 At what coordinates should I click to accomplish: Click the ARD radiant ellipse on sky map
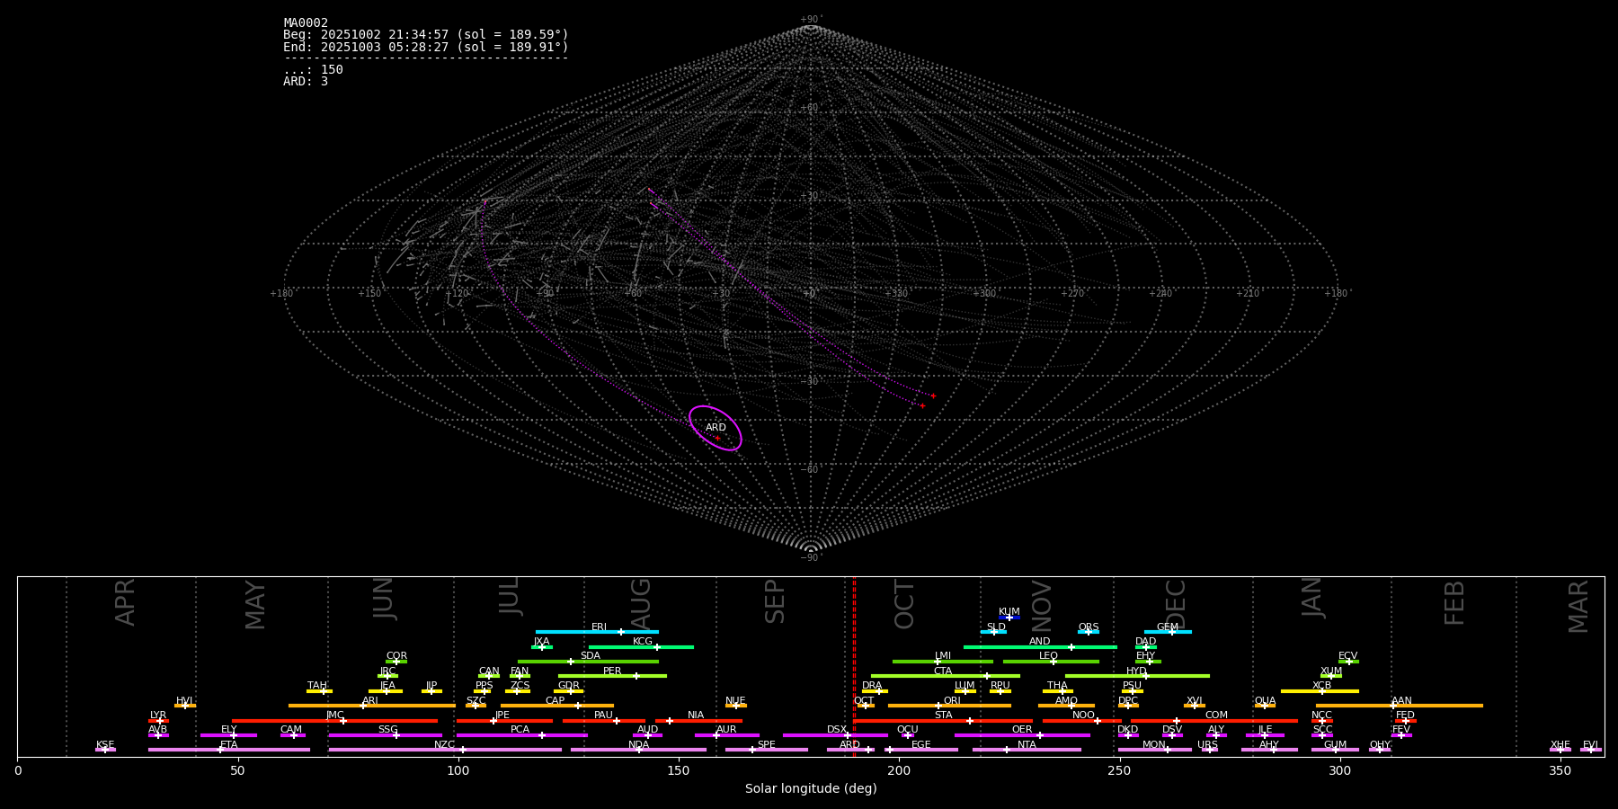coord(715,428)
